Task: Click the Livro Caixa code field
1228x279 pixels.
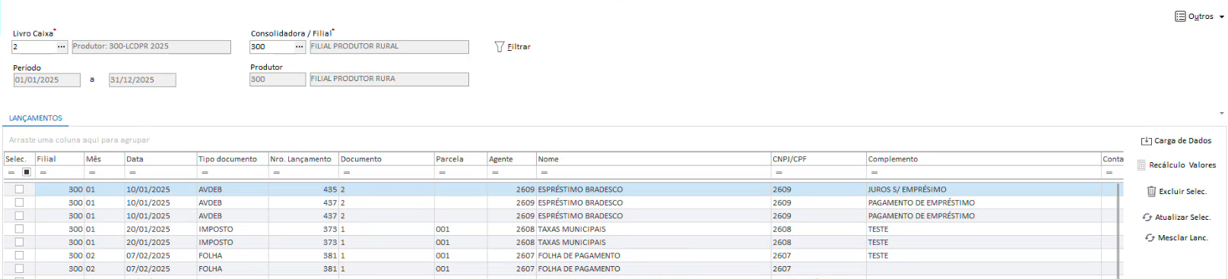Action: (x=33, y=47)
